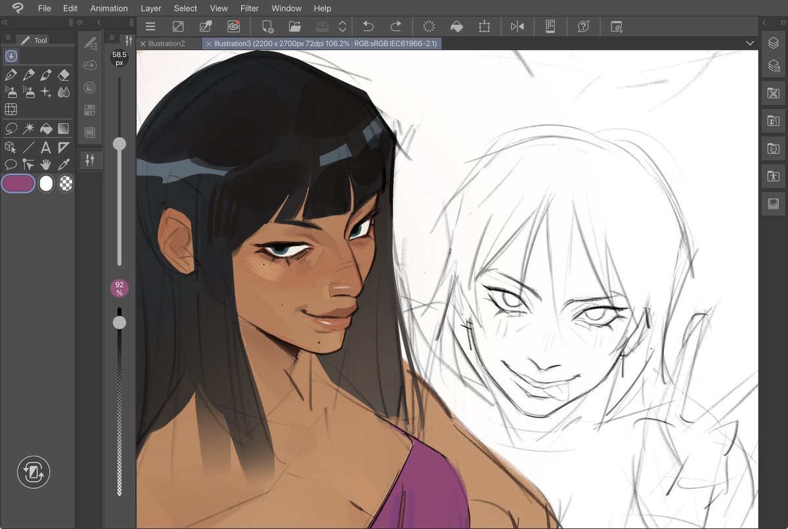Screen dimensions: 788x529
Task: Click the brush size slider handle
Action: [x=120, y=144]
